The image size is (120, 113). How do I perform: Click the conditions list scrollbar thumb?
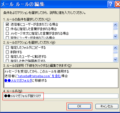(115, 29)
